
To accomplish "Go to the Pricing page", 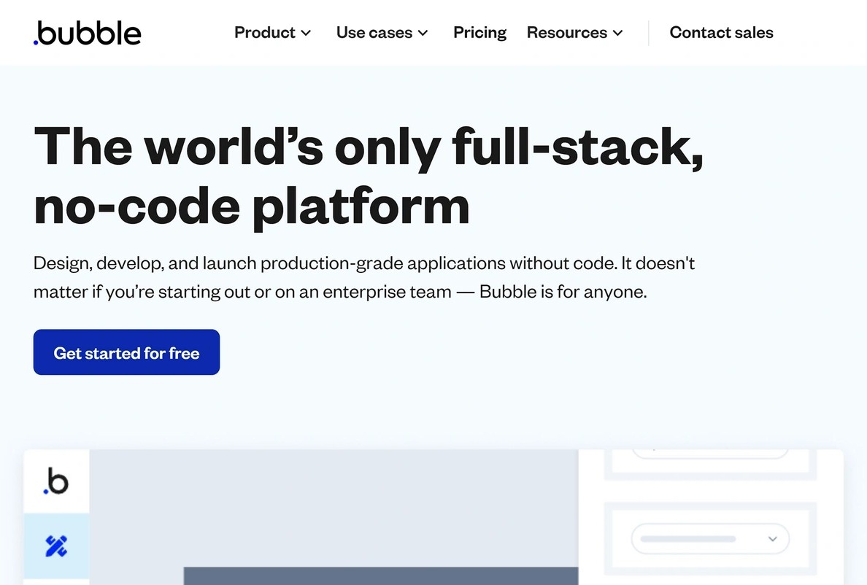I will (x=480, y=33).
